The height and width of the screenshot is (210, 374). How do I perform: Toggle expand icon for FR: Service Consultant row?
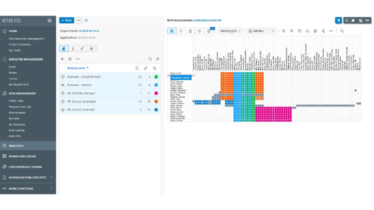63,101
